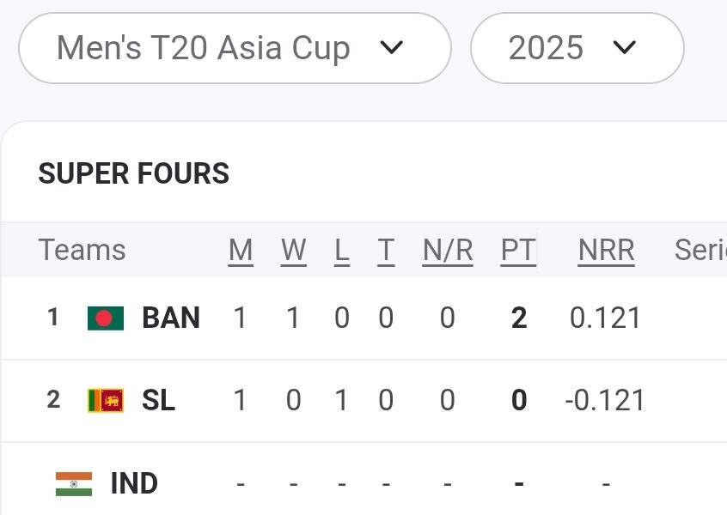Screen dimensions: 727x515
Task: Click the chevron beside Men's T20 Asia Cup
Action: [x=391, y=47]
